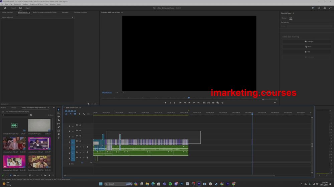Click the Lift button
The width and height of the screenshot is (334, 187).
point(204,103)
